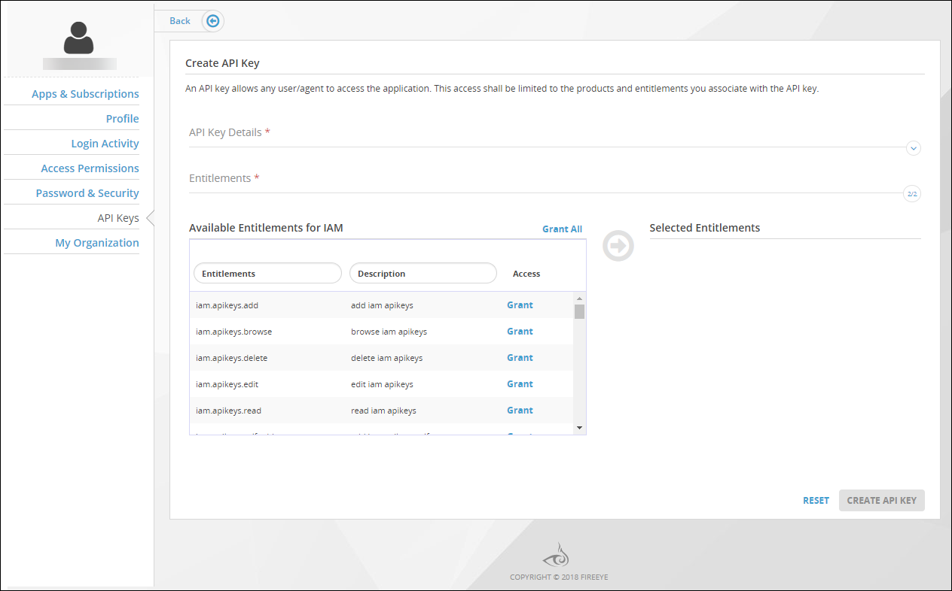Grant iam.apikeys.browse entitlement
The width and height of the screenshot is (952, 591).
[x=520, y=332]
